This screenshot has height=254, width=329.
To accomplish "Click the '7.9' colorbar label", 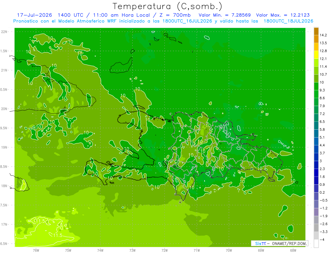I will pos(323,106).
